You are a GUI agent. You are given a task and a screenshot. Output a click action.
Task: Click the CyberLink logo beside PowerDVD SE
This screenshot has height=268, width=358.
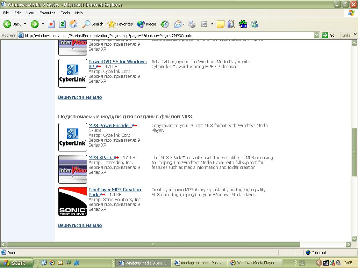73,73
